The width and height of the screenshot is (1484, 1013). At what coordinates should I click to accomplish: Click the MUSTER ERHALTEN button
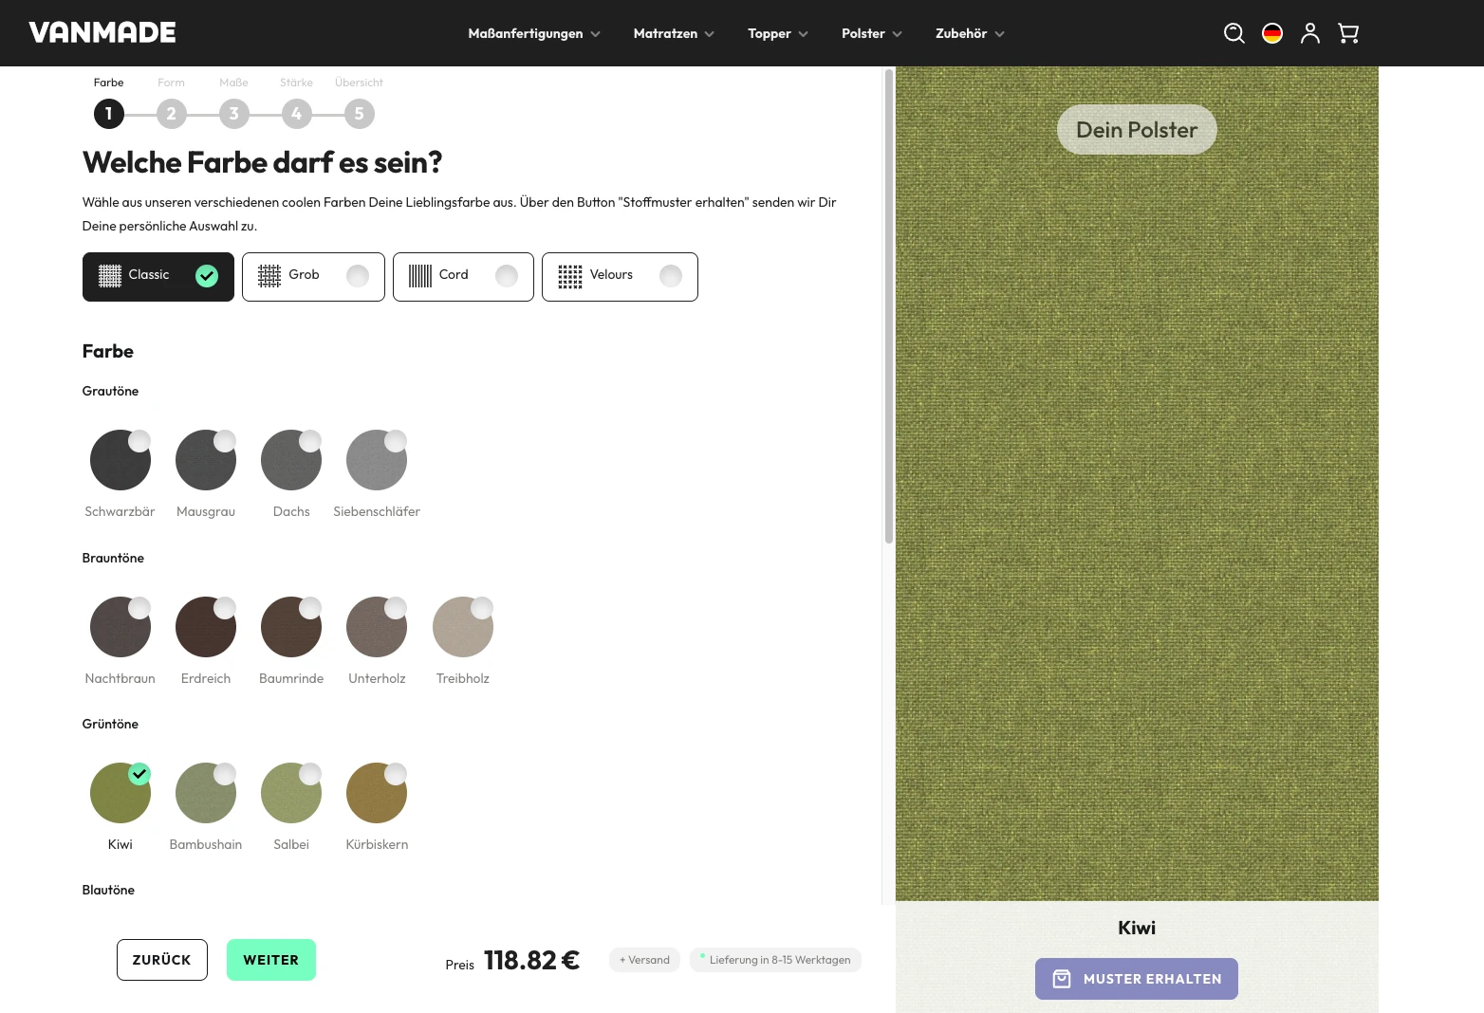(x=1136, y=979)
